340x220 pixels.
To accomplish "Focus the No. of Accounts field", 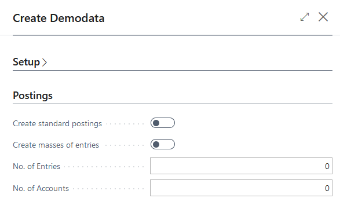I will (x=241, y=188).
